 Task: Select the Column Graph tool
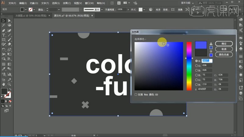click(x=9, y=74)
